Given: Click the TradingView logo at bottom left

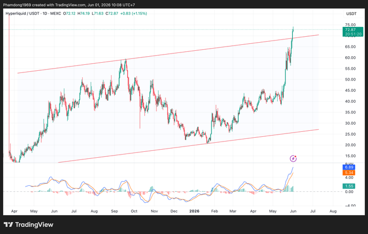Looking at the screenshot, I should (28, 225).
